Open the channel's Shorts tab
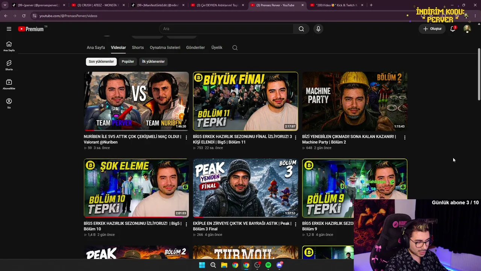 [138, 48]
